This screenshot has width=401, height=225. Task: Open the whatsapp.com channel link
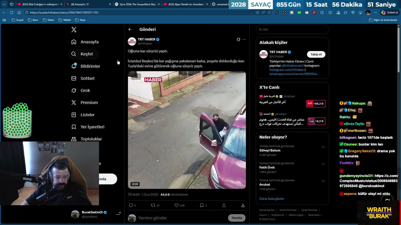(x=294, y=74)
